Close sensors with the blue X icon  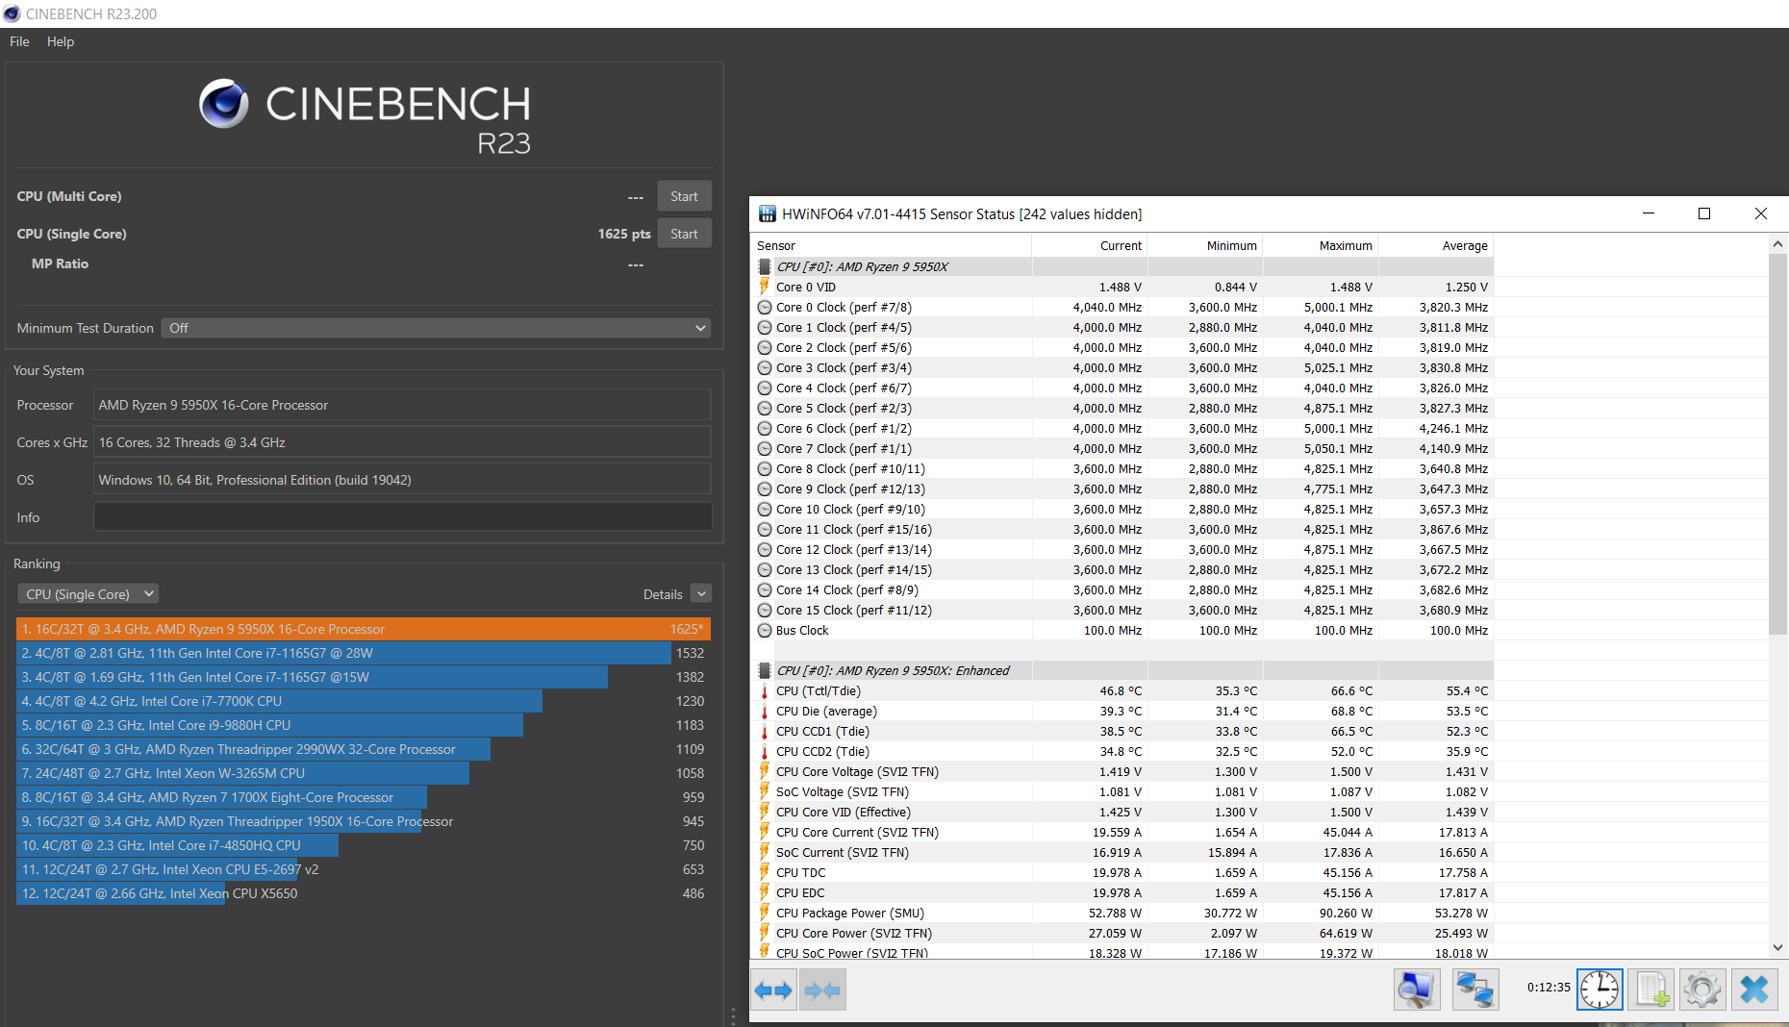pyautogui.click(x=1754, y=989)
